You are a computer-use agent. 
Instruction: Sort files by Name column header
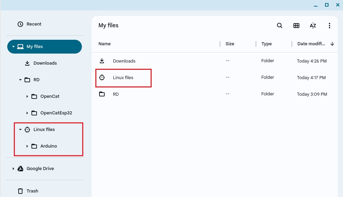click(x=105, y=44)
